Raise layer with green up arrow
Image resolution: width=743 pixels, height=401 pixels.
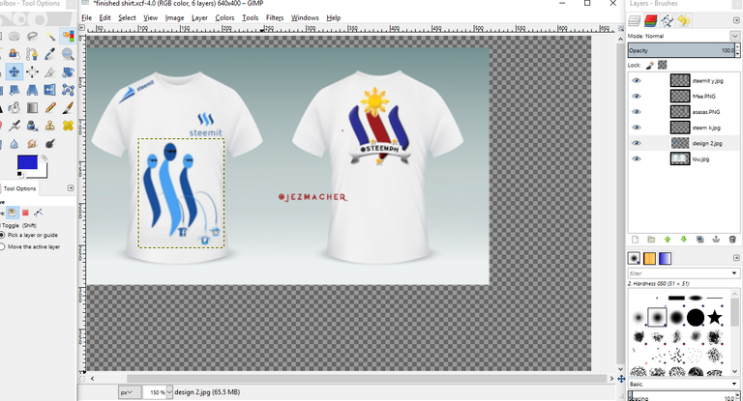coord(668,240)
